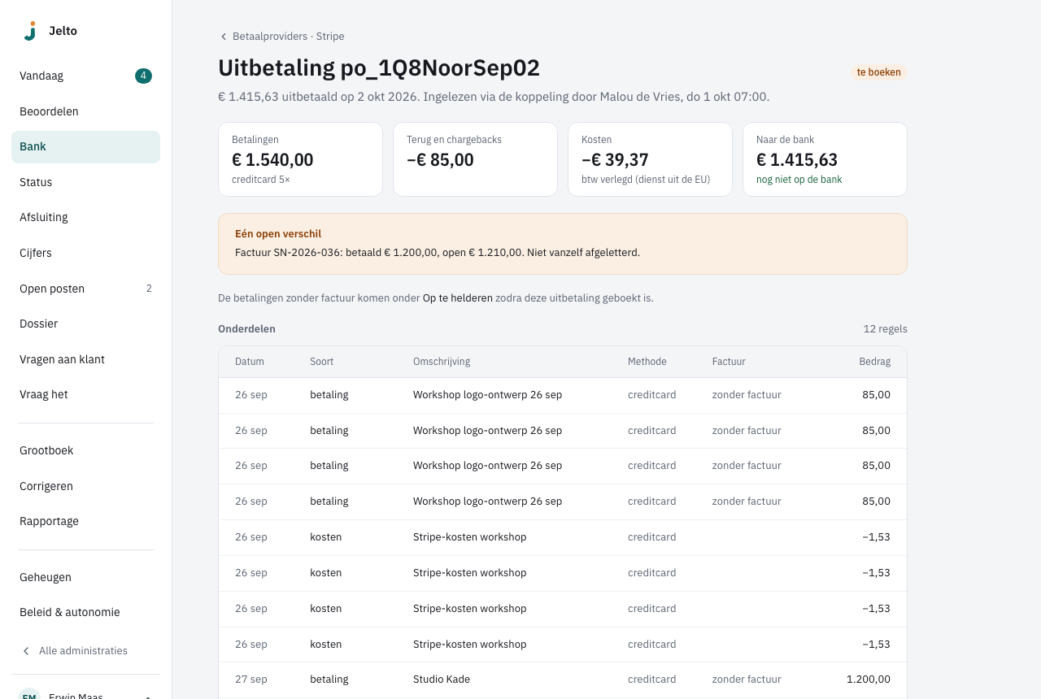Follow the Betaalproviders · Stripe breadcrumb
The width and height of the screenshot is (1041, 699).
pos(288,37)
